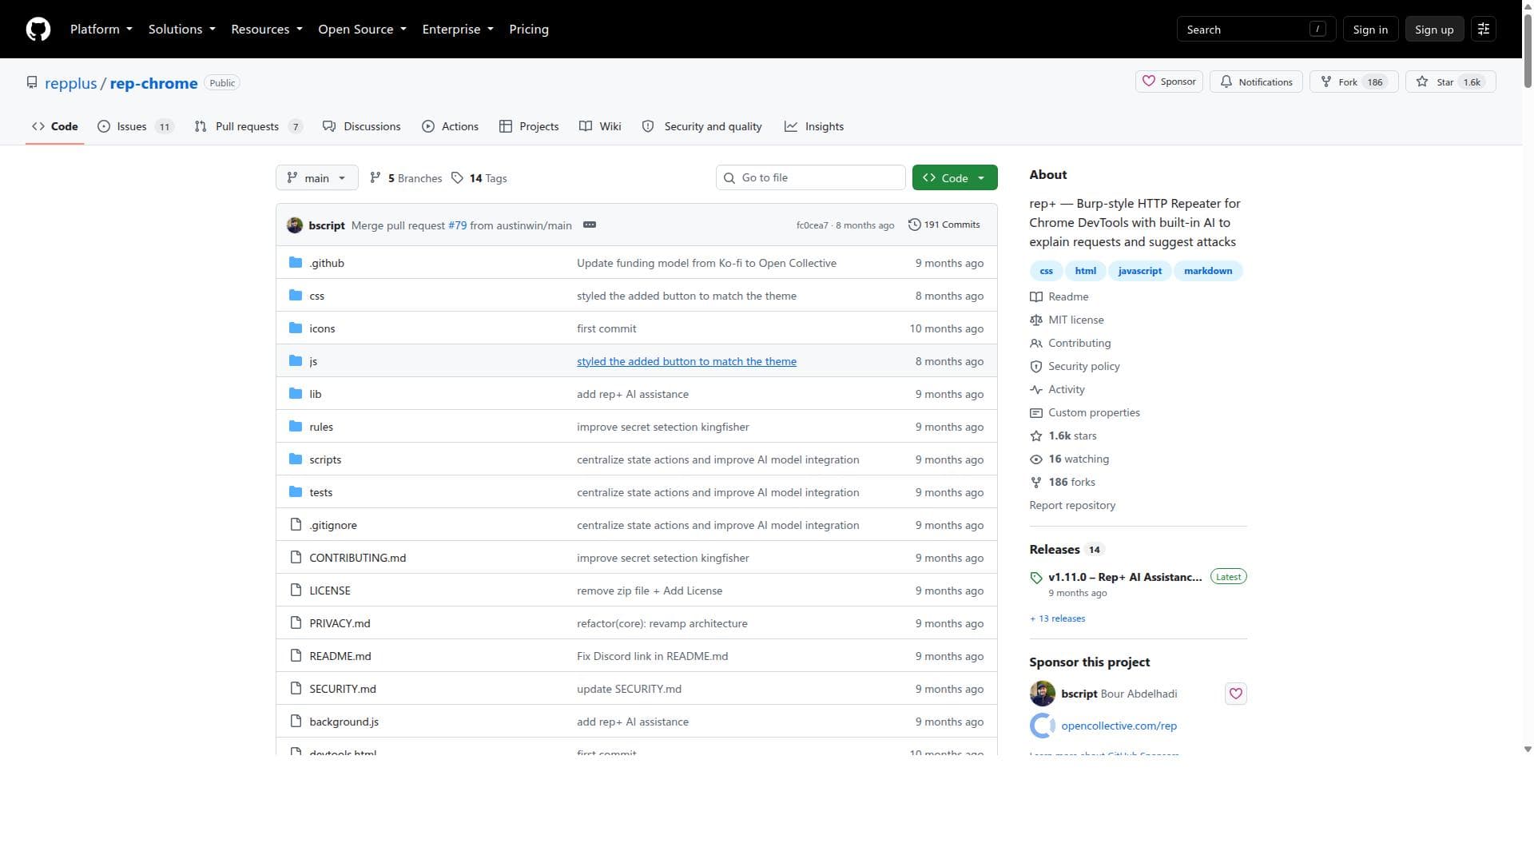See 16 watching users
Screen dimensions: 1534x863
1070,459
